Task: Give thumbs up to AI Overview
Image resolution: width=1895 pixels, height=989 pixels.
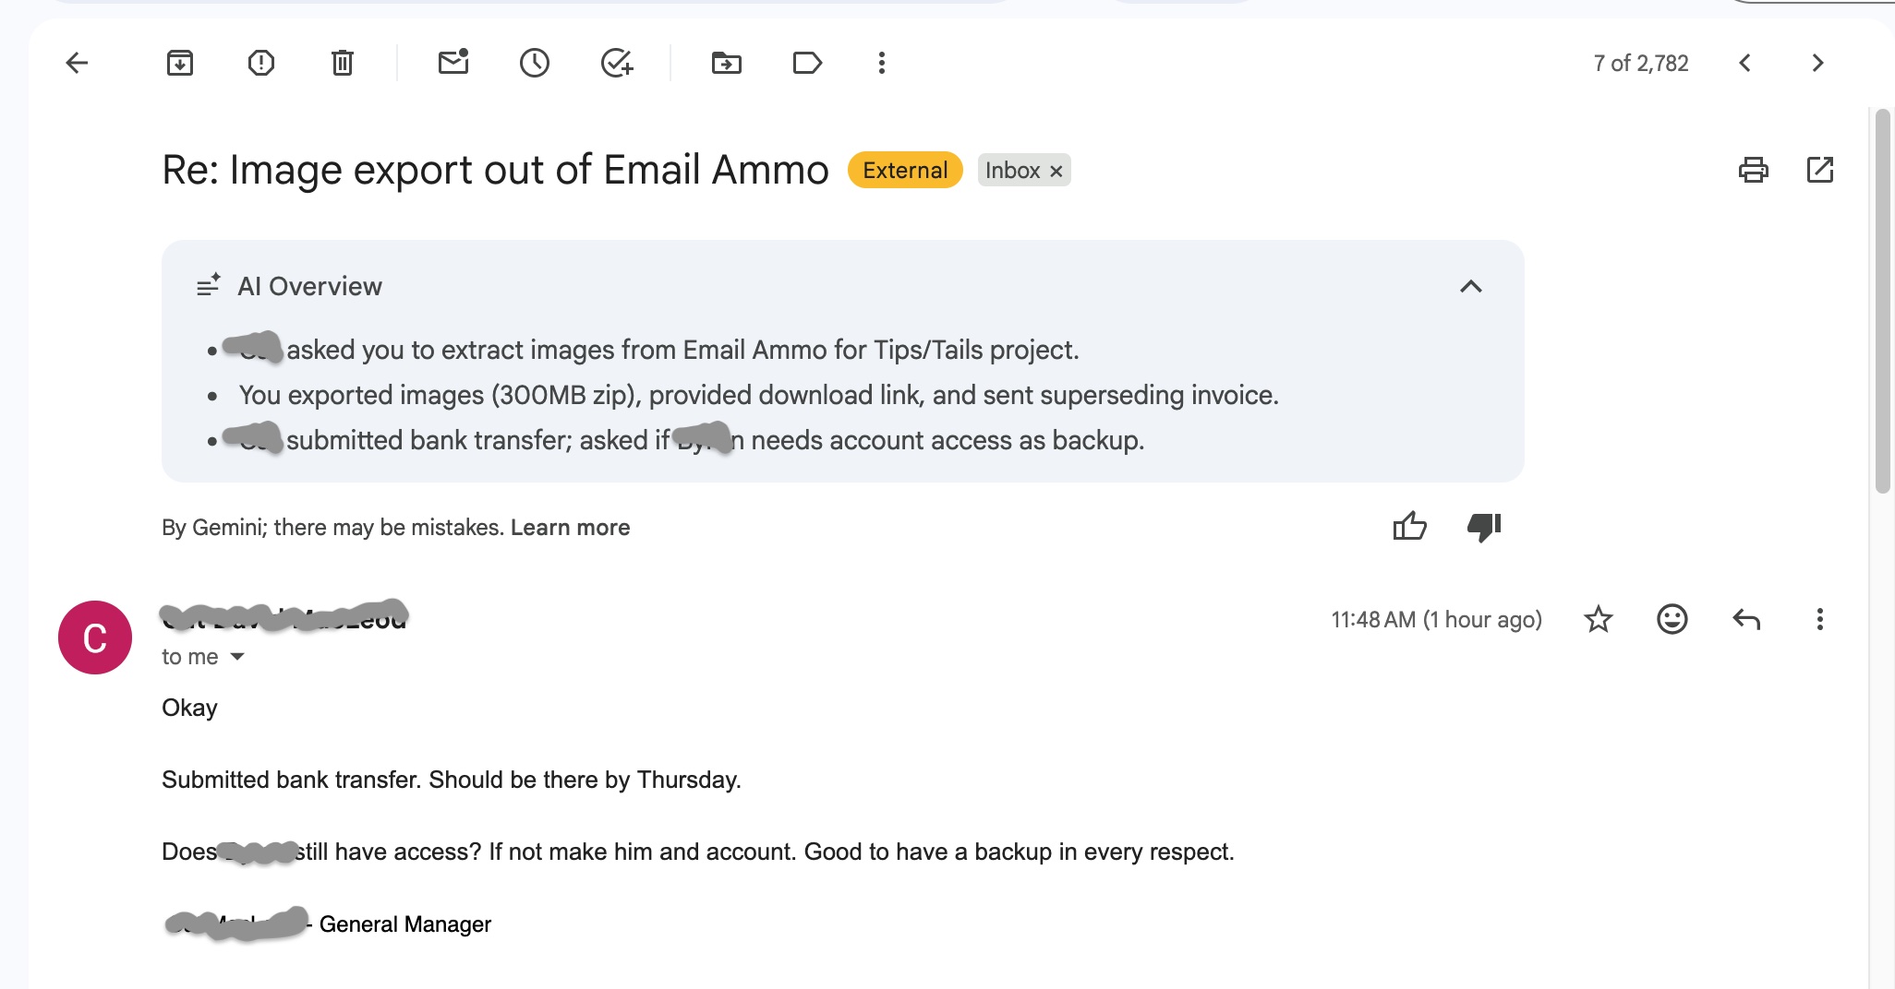Action: (x=1409, y=527)
